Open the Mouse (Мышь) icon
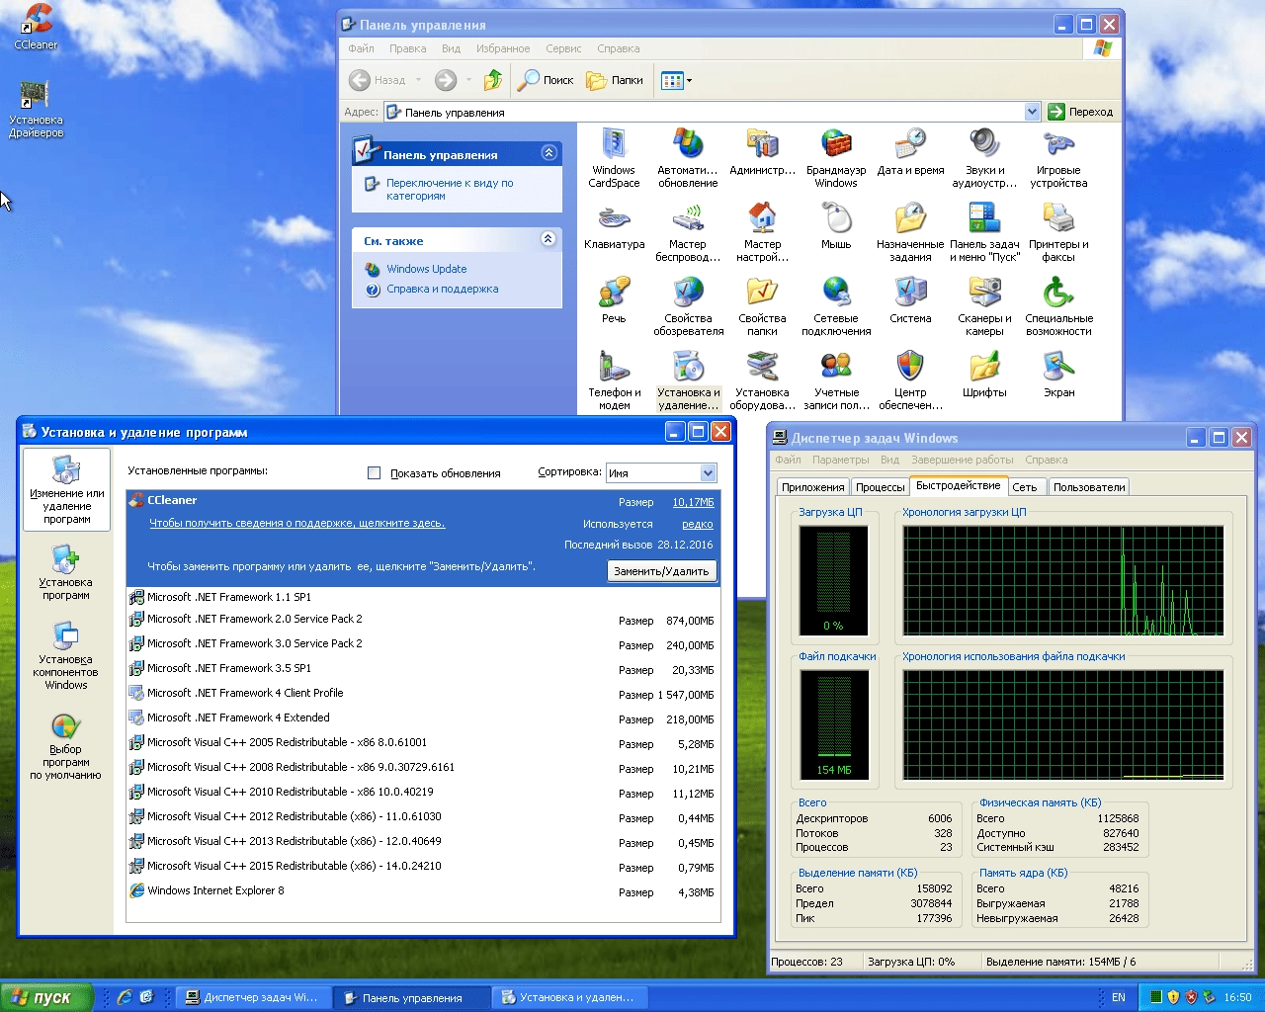 pos(836,217)
